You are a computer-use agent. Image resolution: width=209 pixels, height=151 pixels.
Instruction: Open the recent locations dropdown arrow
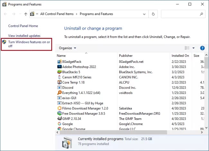click(x=20, y=14)
